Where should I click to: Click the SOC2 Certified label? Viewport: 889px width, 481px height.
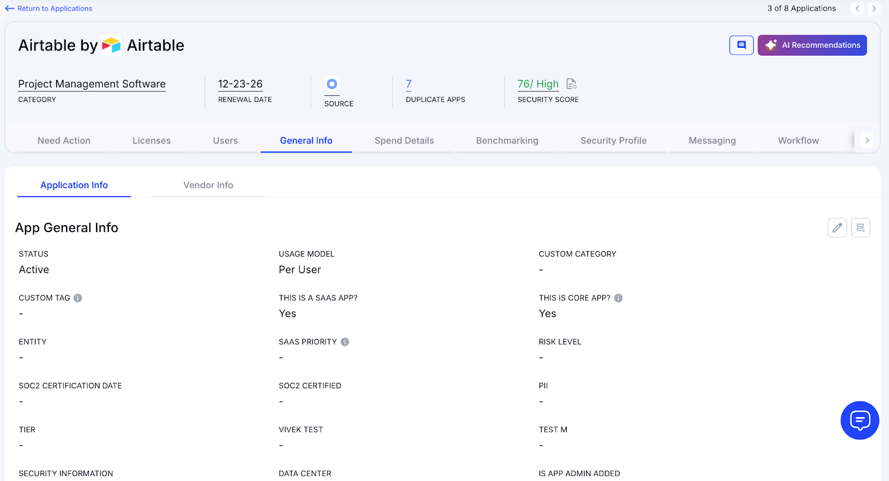coord(310,386)
